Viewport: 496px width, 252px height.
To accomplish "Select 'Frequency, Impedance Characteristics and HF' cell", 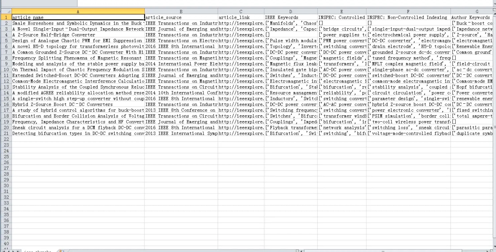I will (78, 122).
